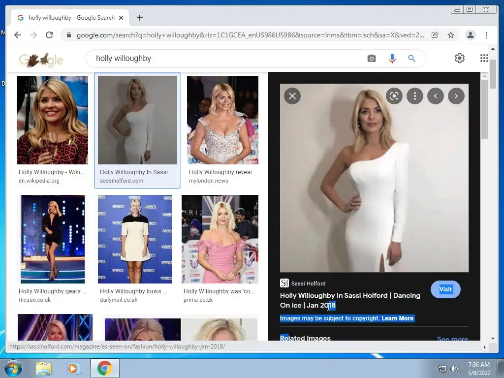Close the image preview panel
Image resolution: width=504 pixels, height=378 pixels.
[292, 96]
